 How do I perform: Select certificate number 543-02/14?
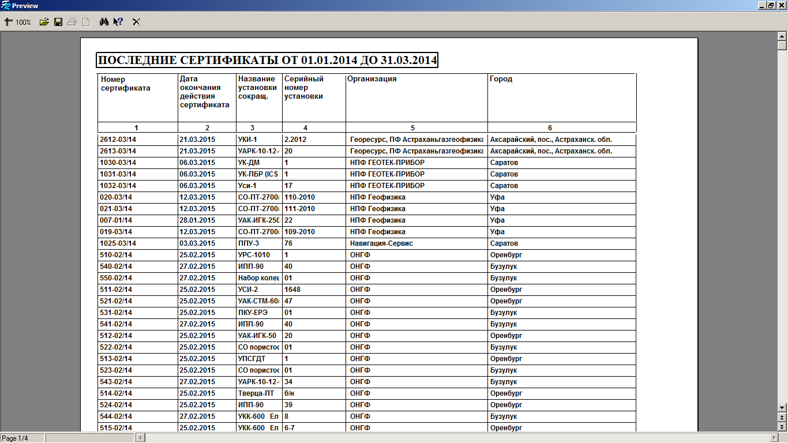pos(116,382)
